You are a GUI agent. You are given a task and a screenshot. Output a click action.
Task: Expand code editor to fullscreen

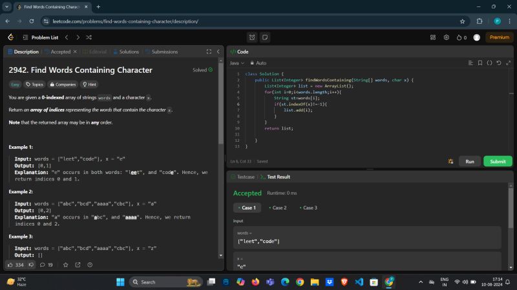coord(509,63)
